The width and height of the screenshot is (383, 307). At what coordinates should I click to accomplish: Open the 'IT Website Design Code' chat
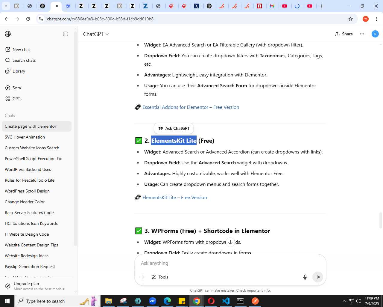(37, 234)
